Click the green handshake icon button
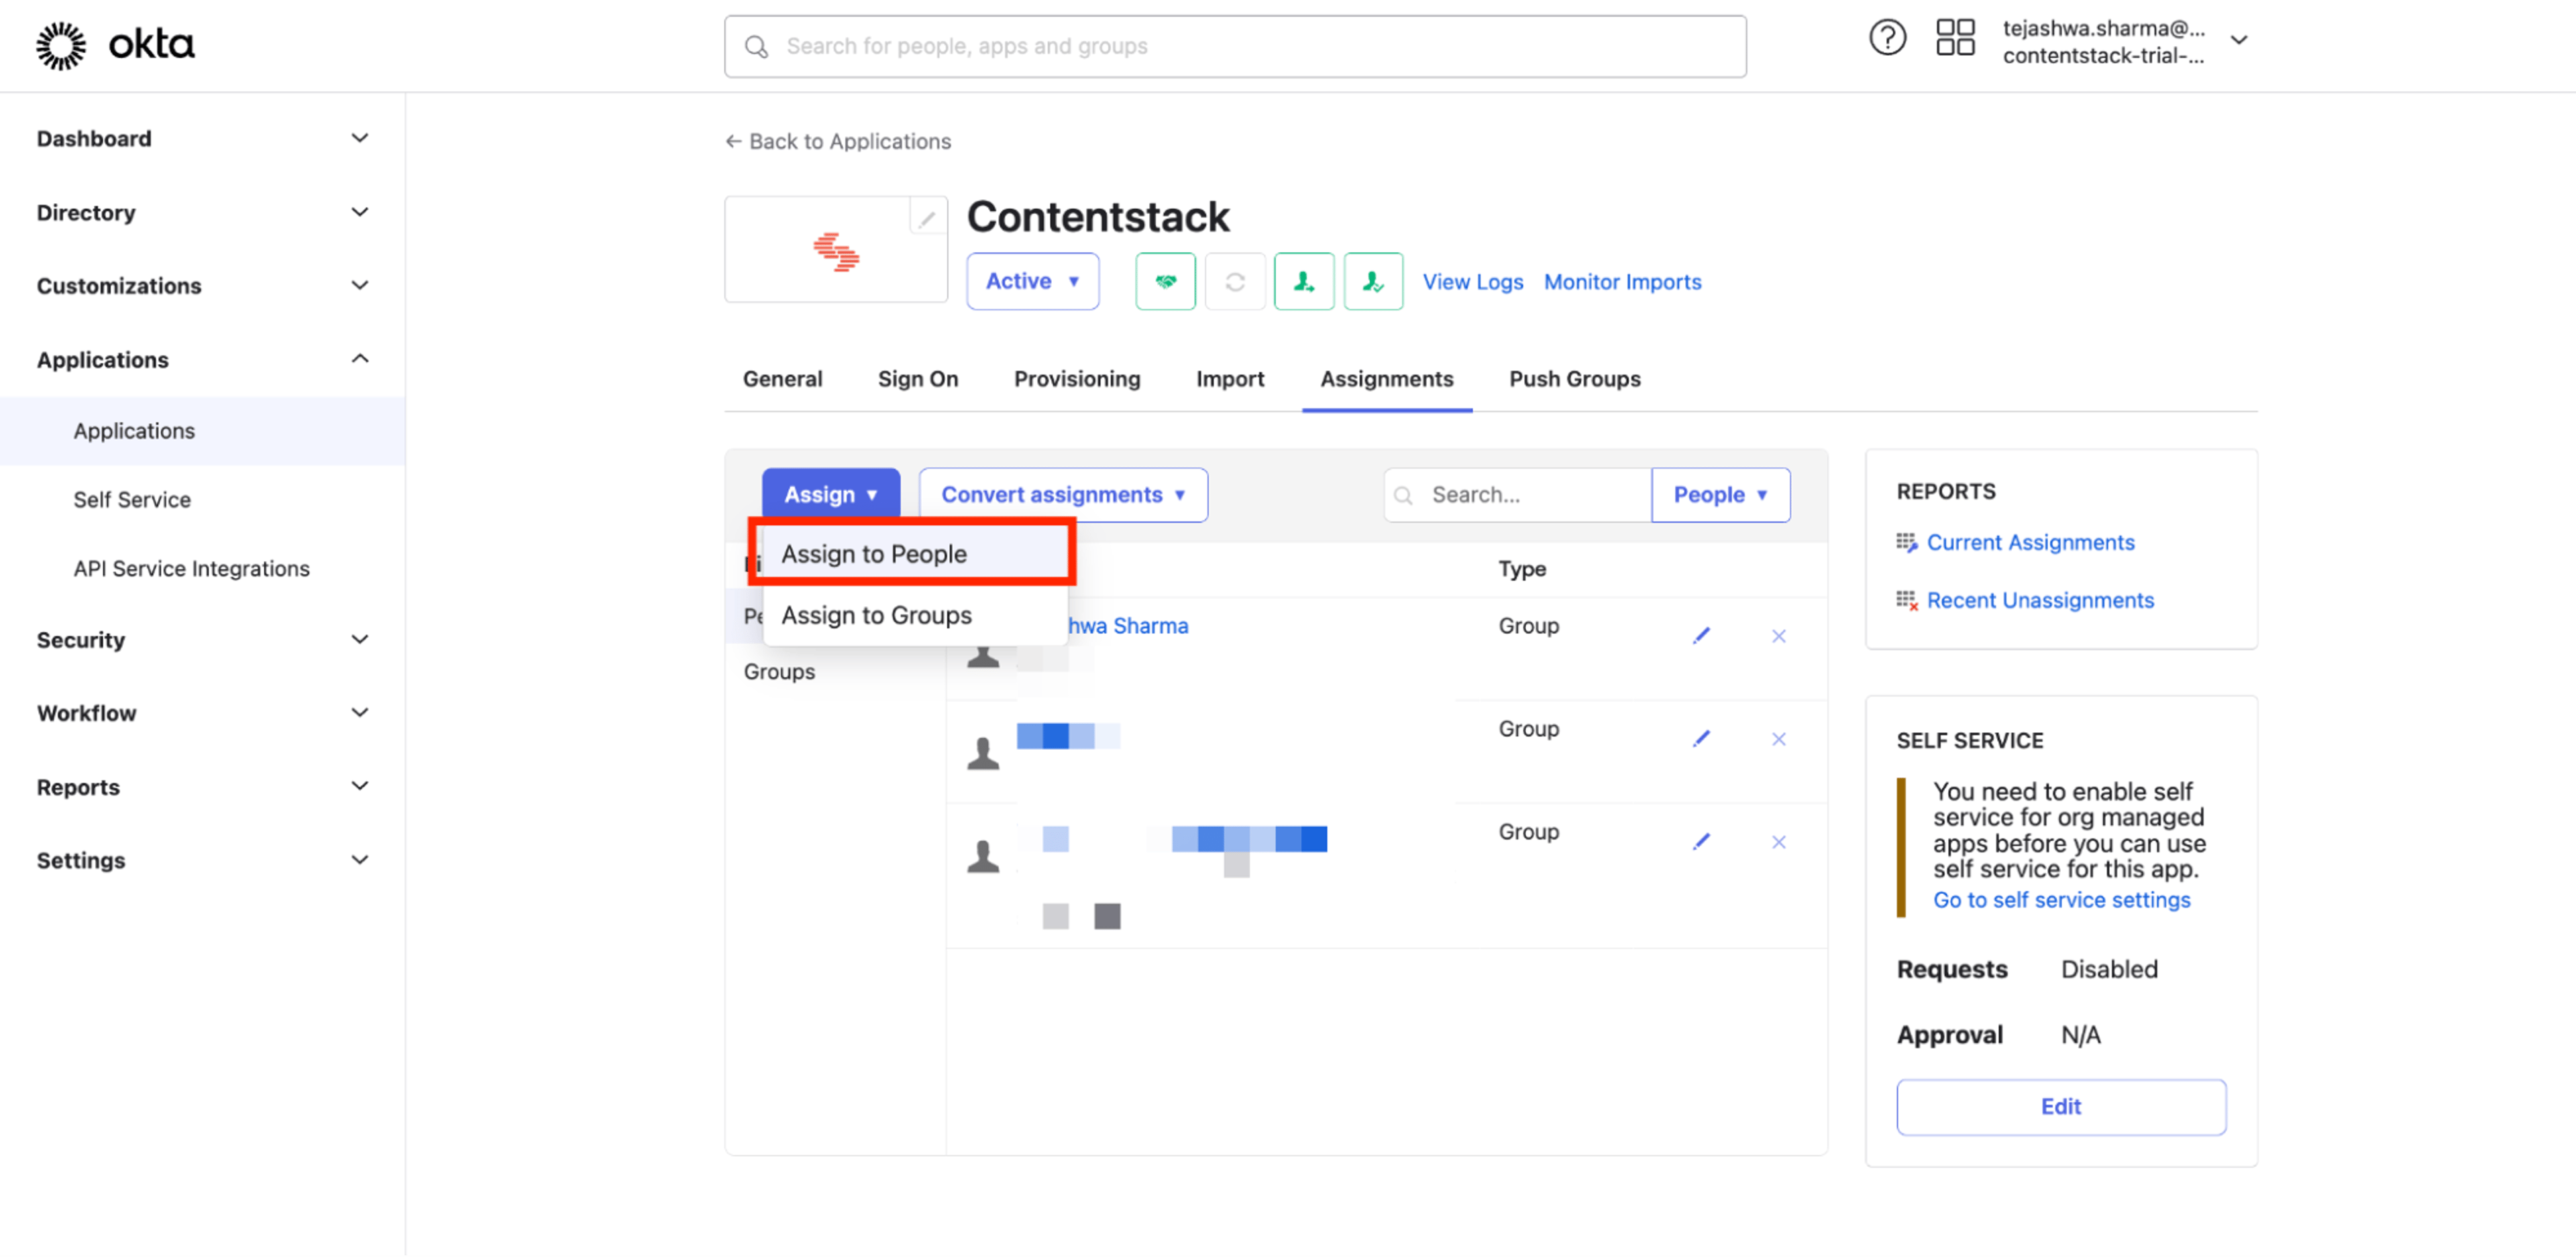 [x=1165, y=282]
